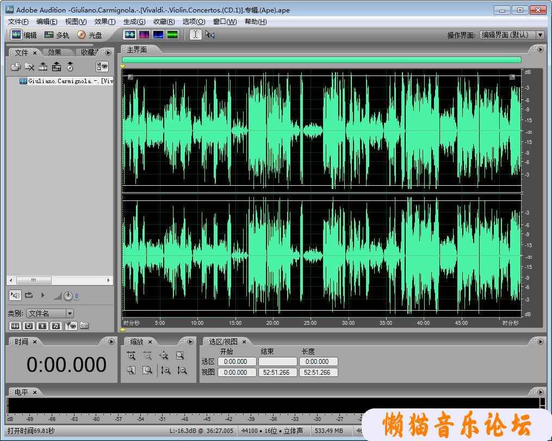
Task: Click the close file icon in Files panel
Action: pos(29,66)
